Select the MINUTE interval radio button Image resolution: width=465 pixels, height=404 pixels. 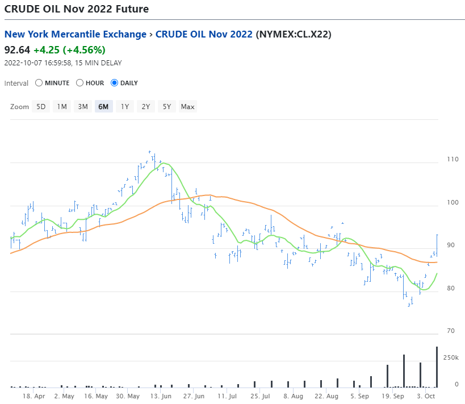point(39,83)
